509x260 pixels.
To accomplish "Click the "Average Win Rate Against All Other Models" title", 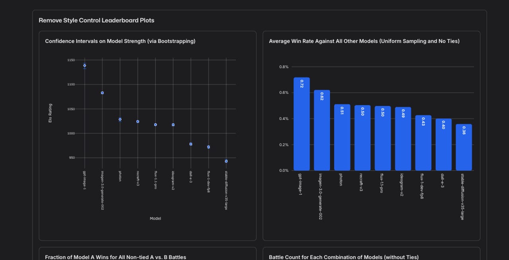I will [x=364, y=41].
